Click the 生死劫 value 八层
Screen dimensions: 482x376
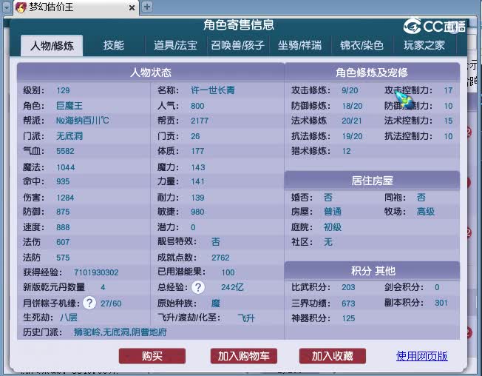69,318
